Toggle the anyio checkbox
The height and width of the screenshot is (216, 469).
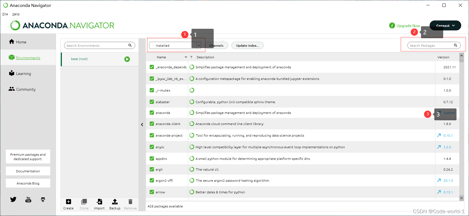pyautogui.click(x=152, y=147)
